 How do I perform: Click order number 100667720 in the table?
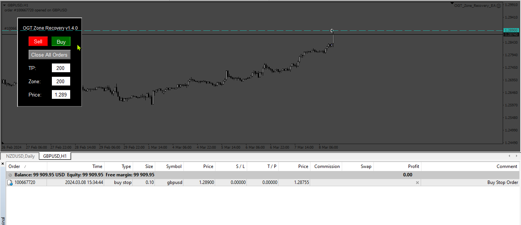[25, 182]
